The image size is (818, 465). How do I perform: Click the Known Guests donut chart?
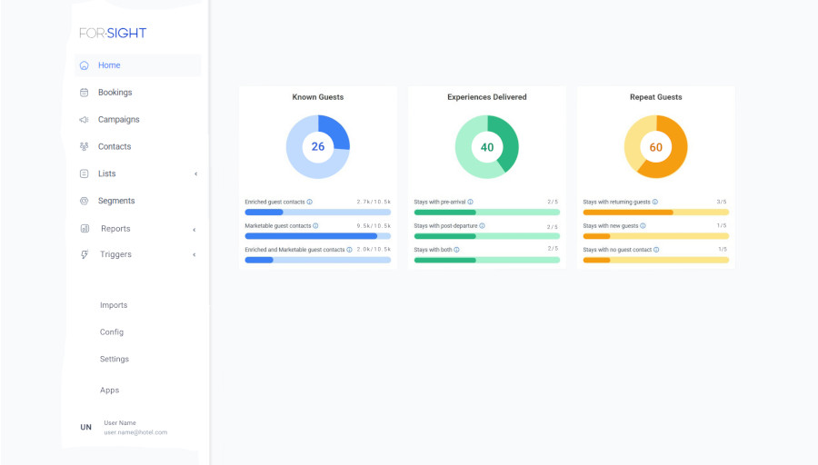click(318, 147)
